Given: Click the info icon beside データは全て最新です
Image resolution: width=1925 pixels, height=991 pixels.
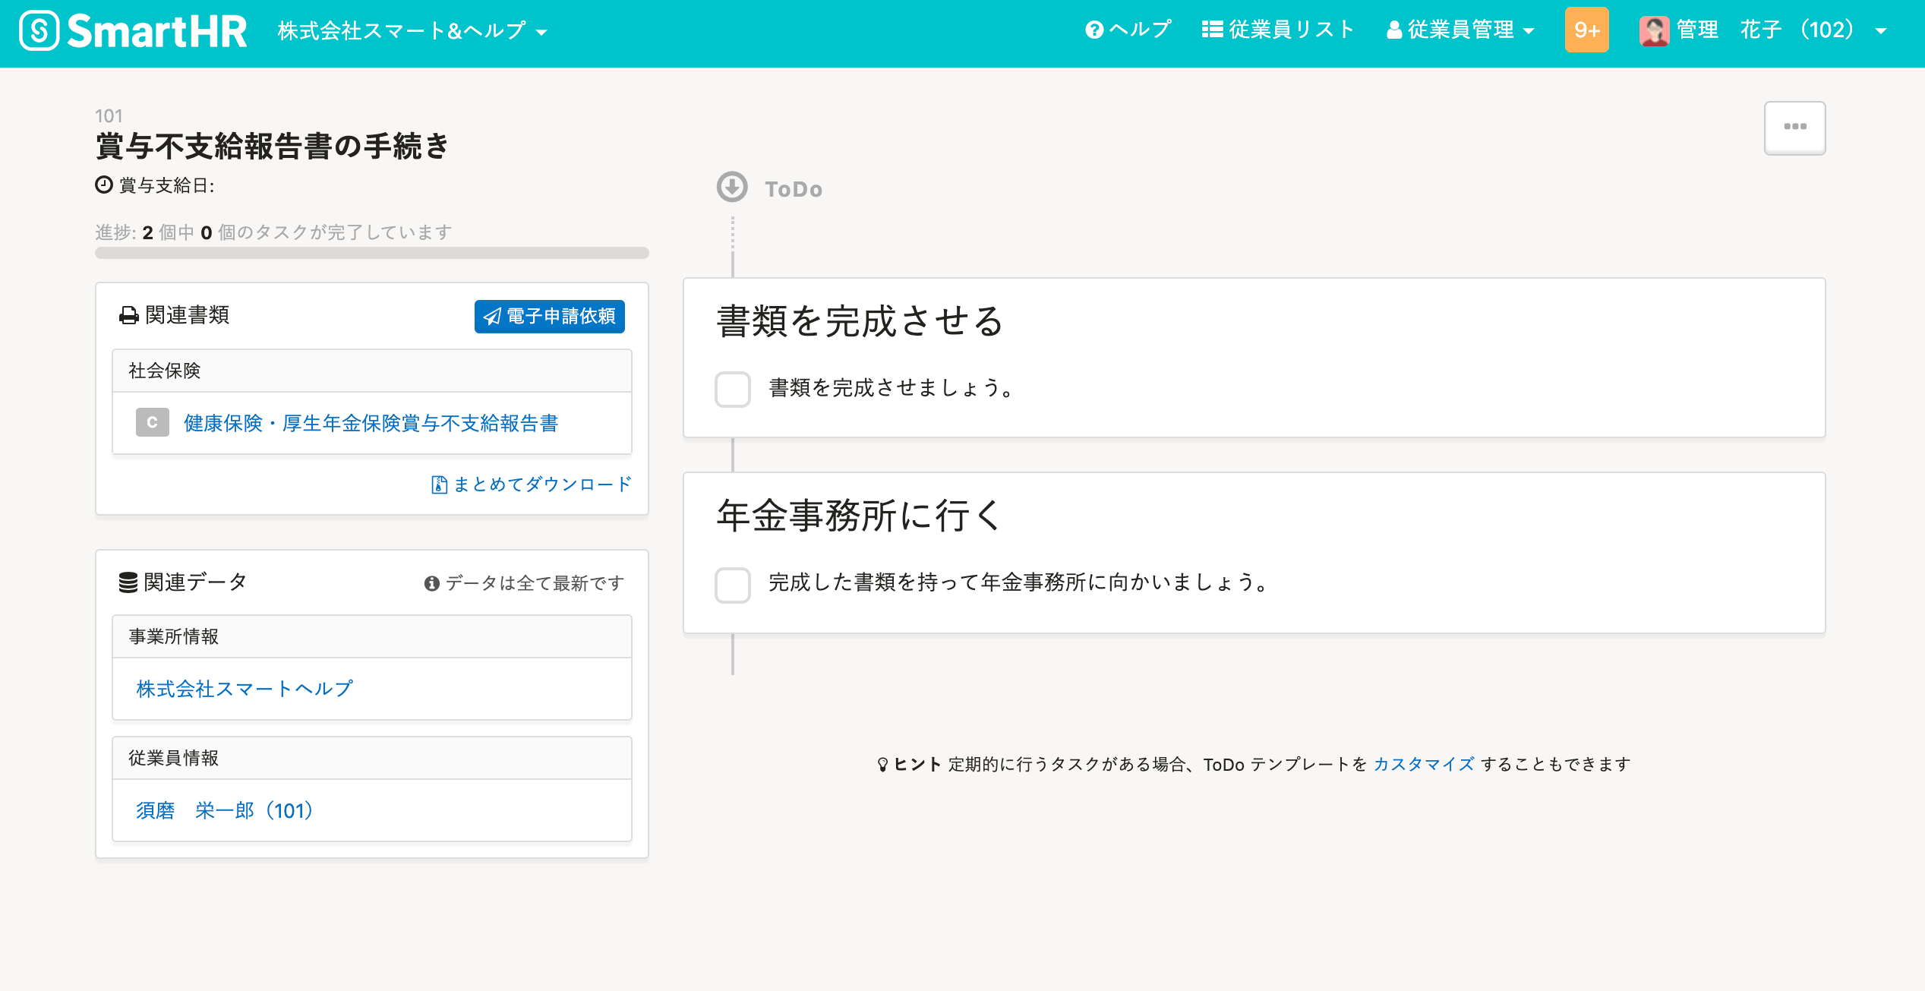Looking at the screenshot, I should [x=432, y=583].
